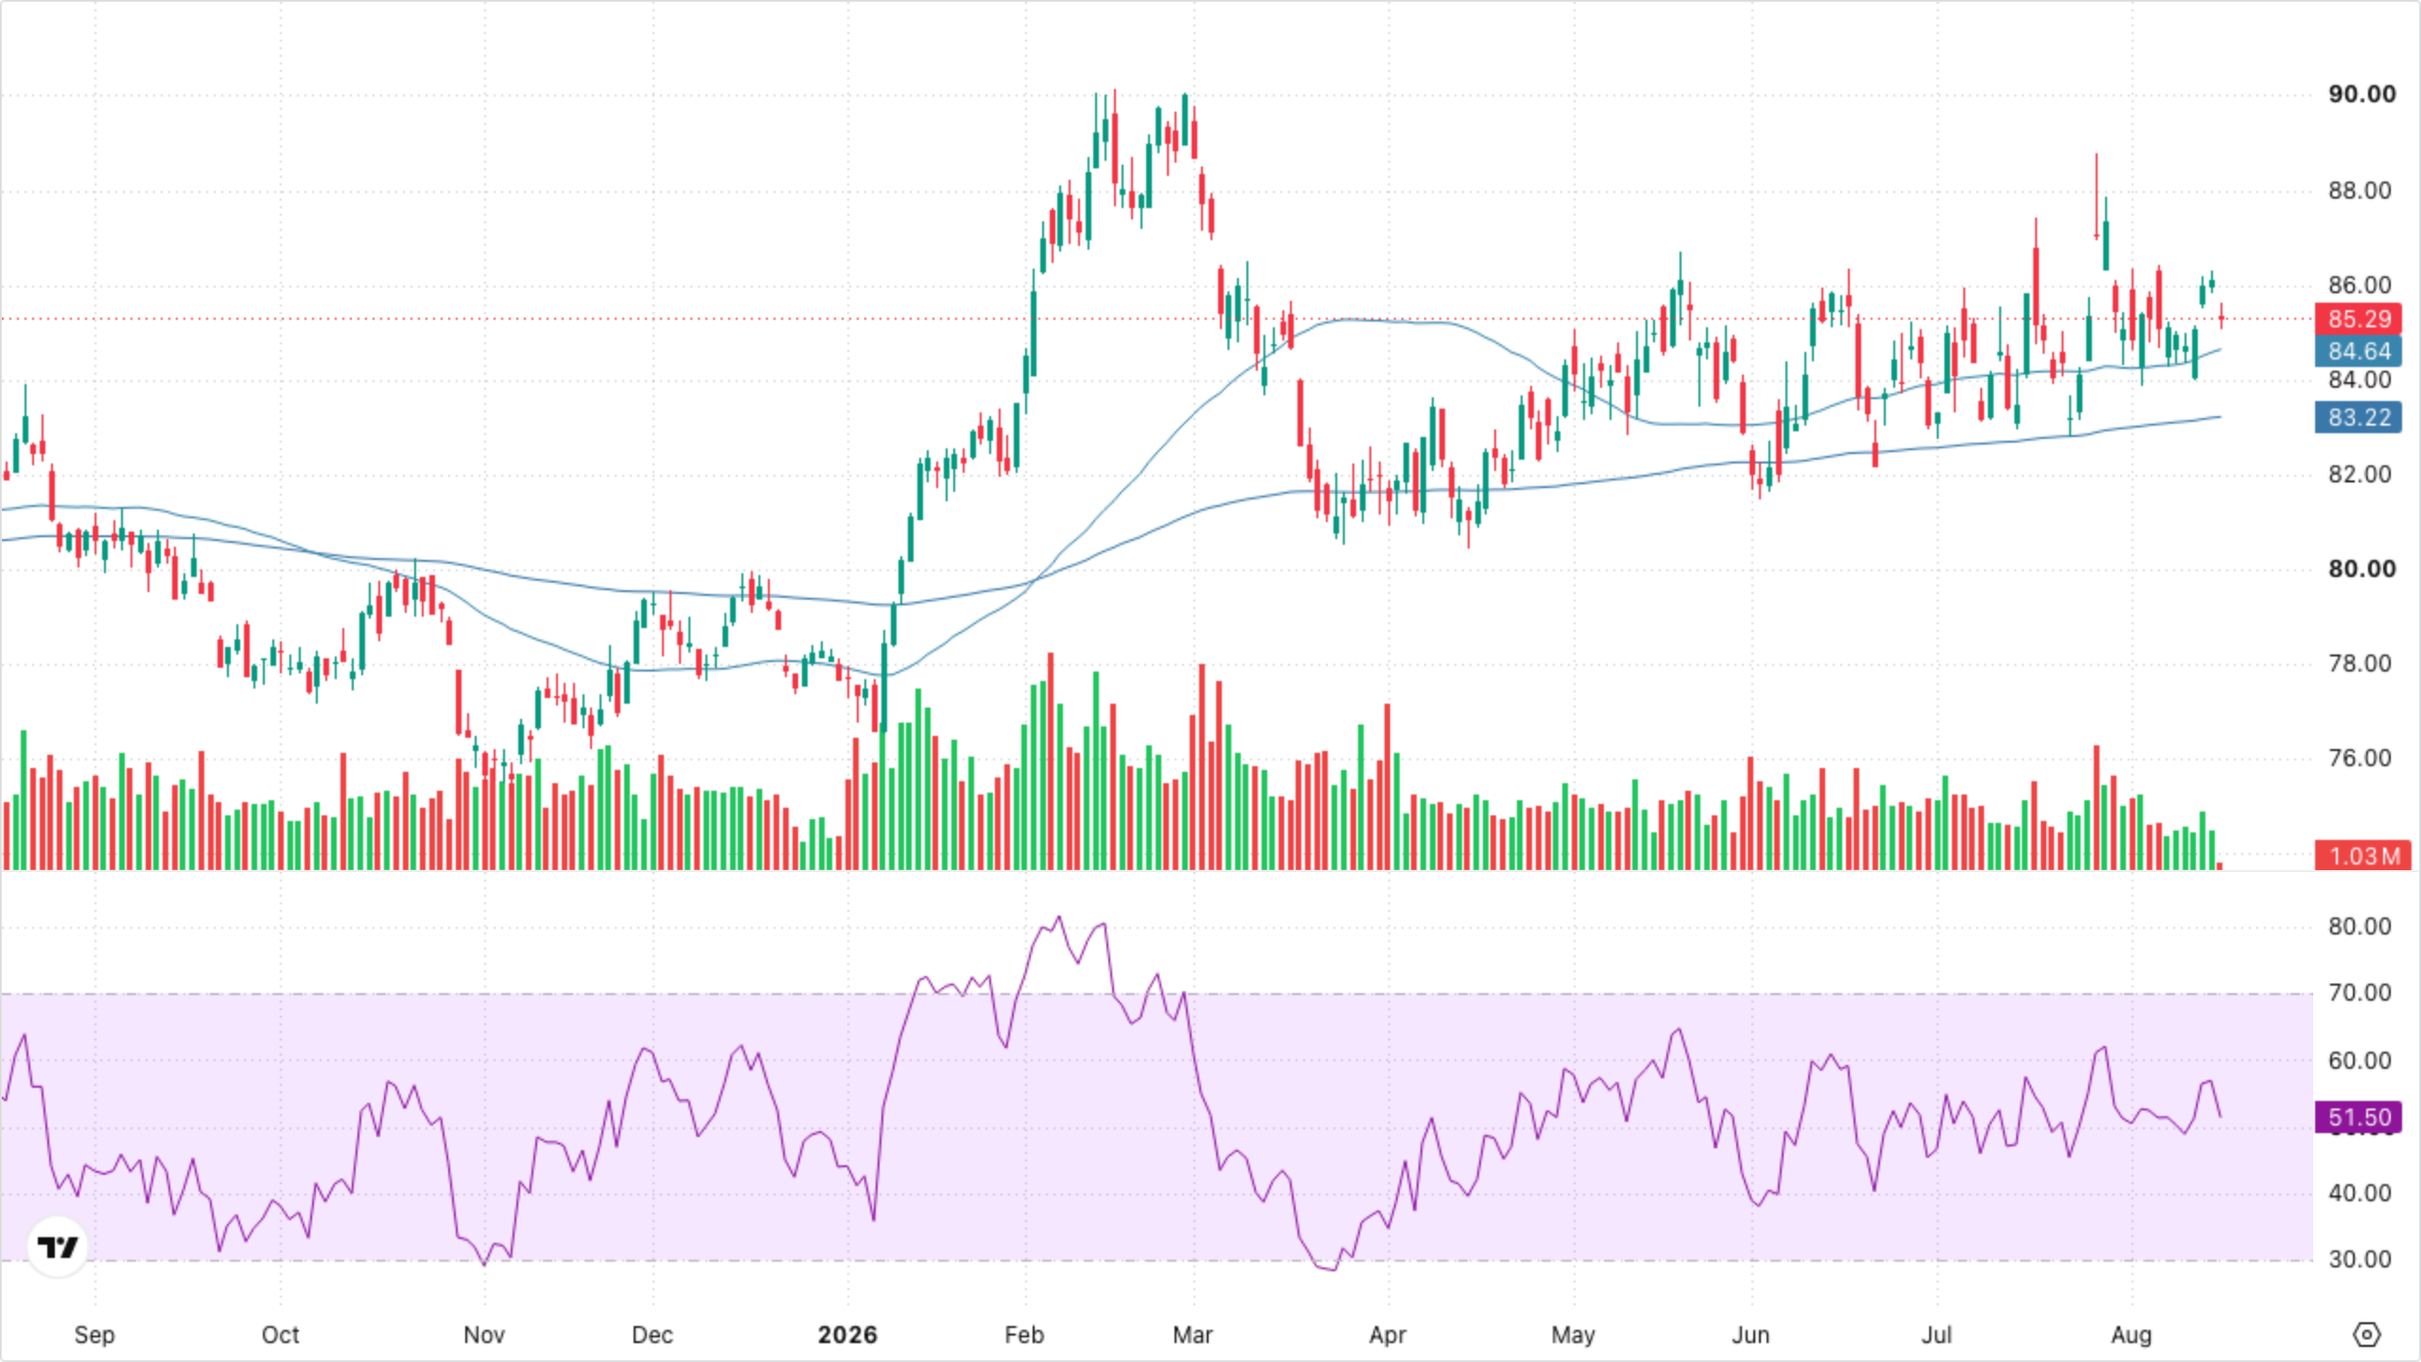Viewport: 2421px width, 1362px height.
Task: Open the TradingView logo button
Action: (x=58, y=1248)
